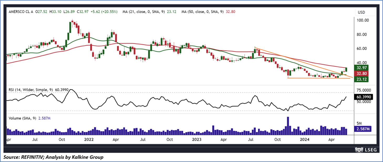This screenshot has width=383, height=162.
Task: Click the MA (21, close, 0, SMA, 9) legend
Action: (x=143, y=12)
